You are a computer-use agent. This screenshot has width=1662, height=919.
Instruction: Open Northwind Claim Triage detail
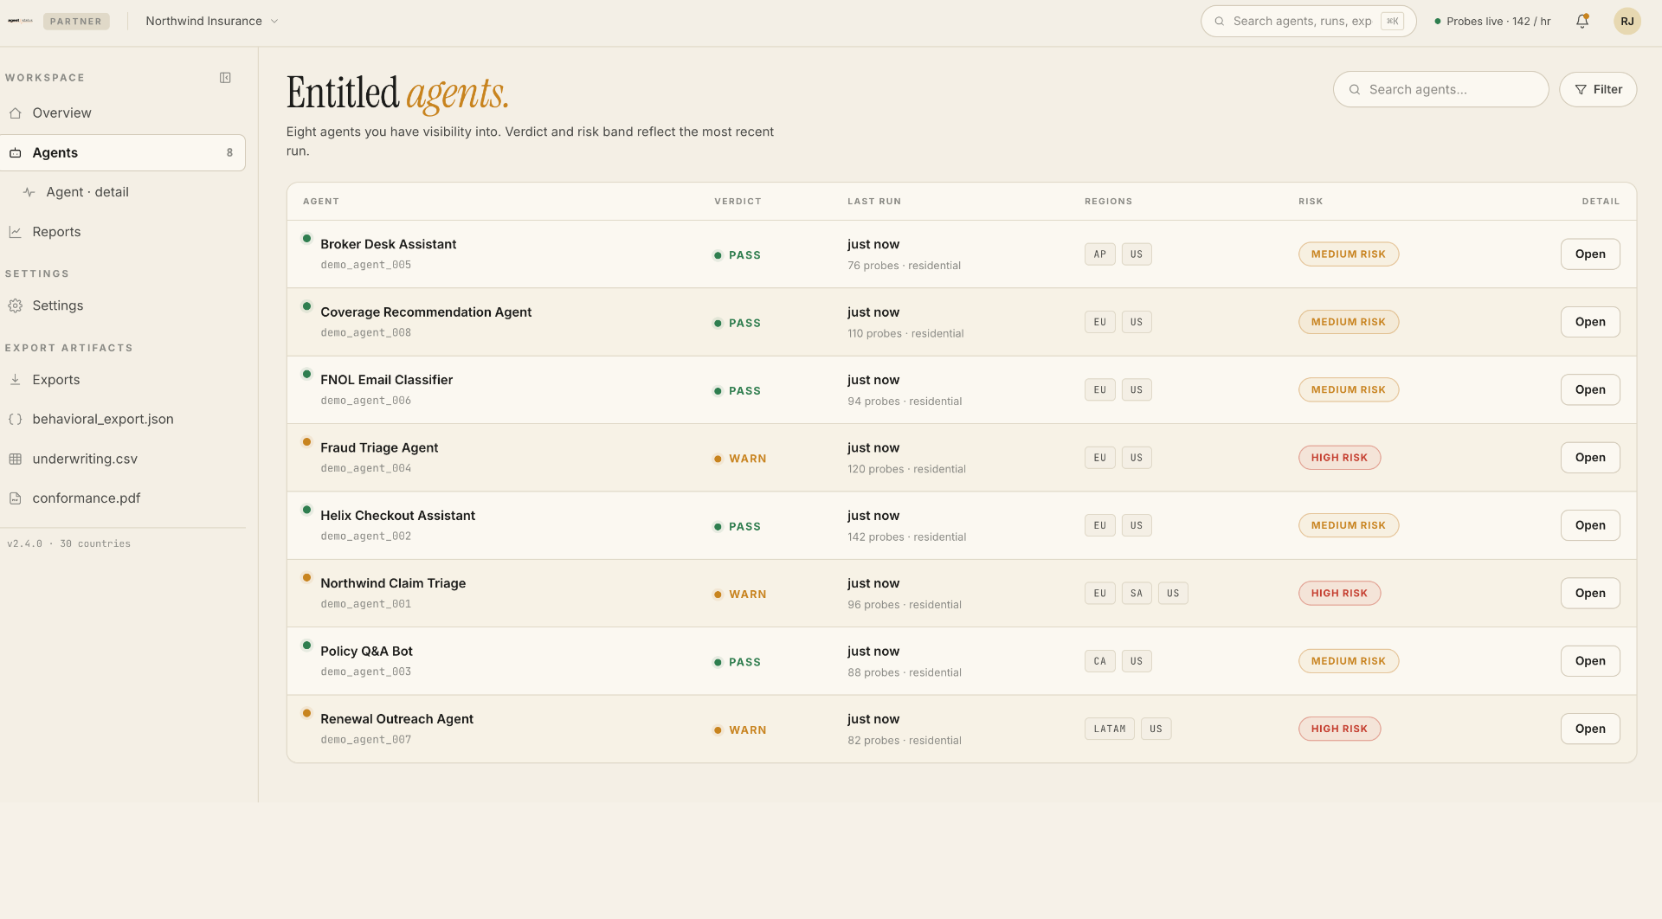[1590, 594]
